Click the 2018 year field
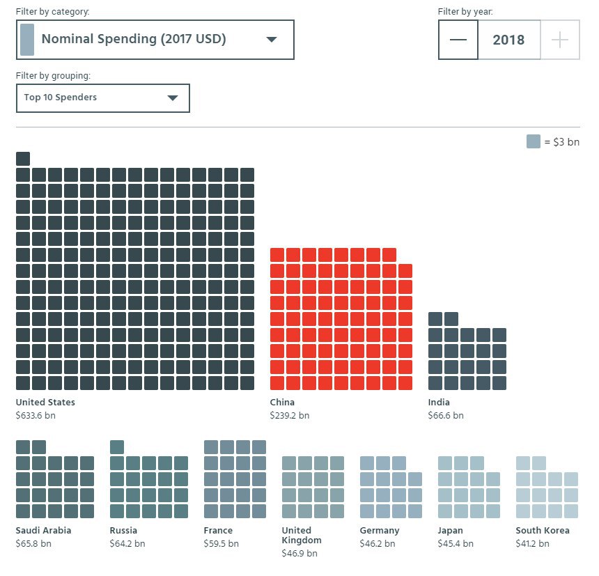This screenshot has width=599, height=576. 508,40
